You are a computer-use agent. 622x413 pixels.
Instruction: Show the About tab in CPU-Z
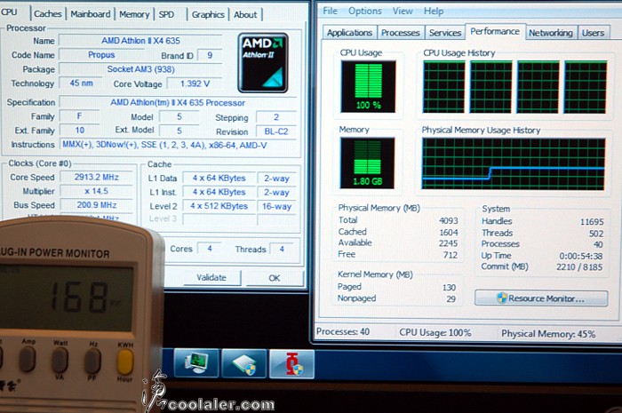click(x=245, y=15)
